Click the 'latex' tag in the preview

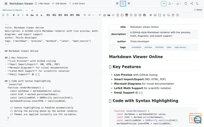pos(169,47)
